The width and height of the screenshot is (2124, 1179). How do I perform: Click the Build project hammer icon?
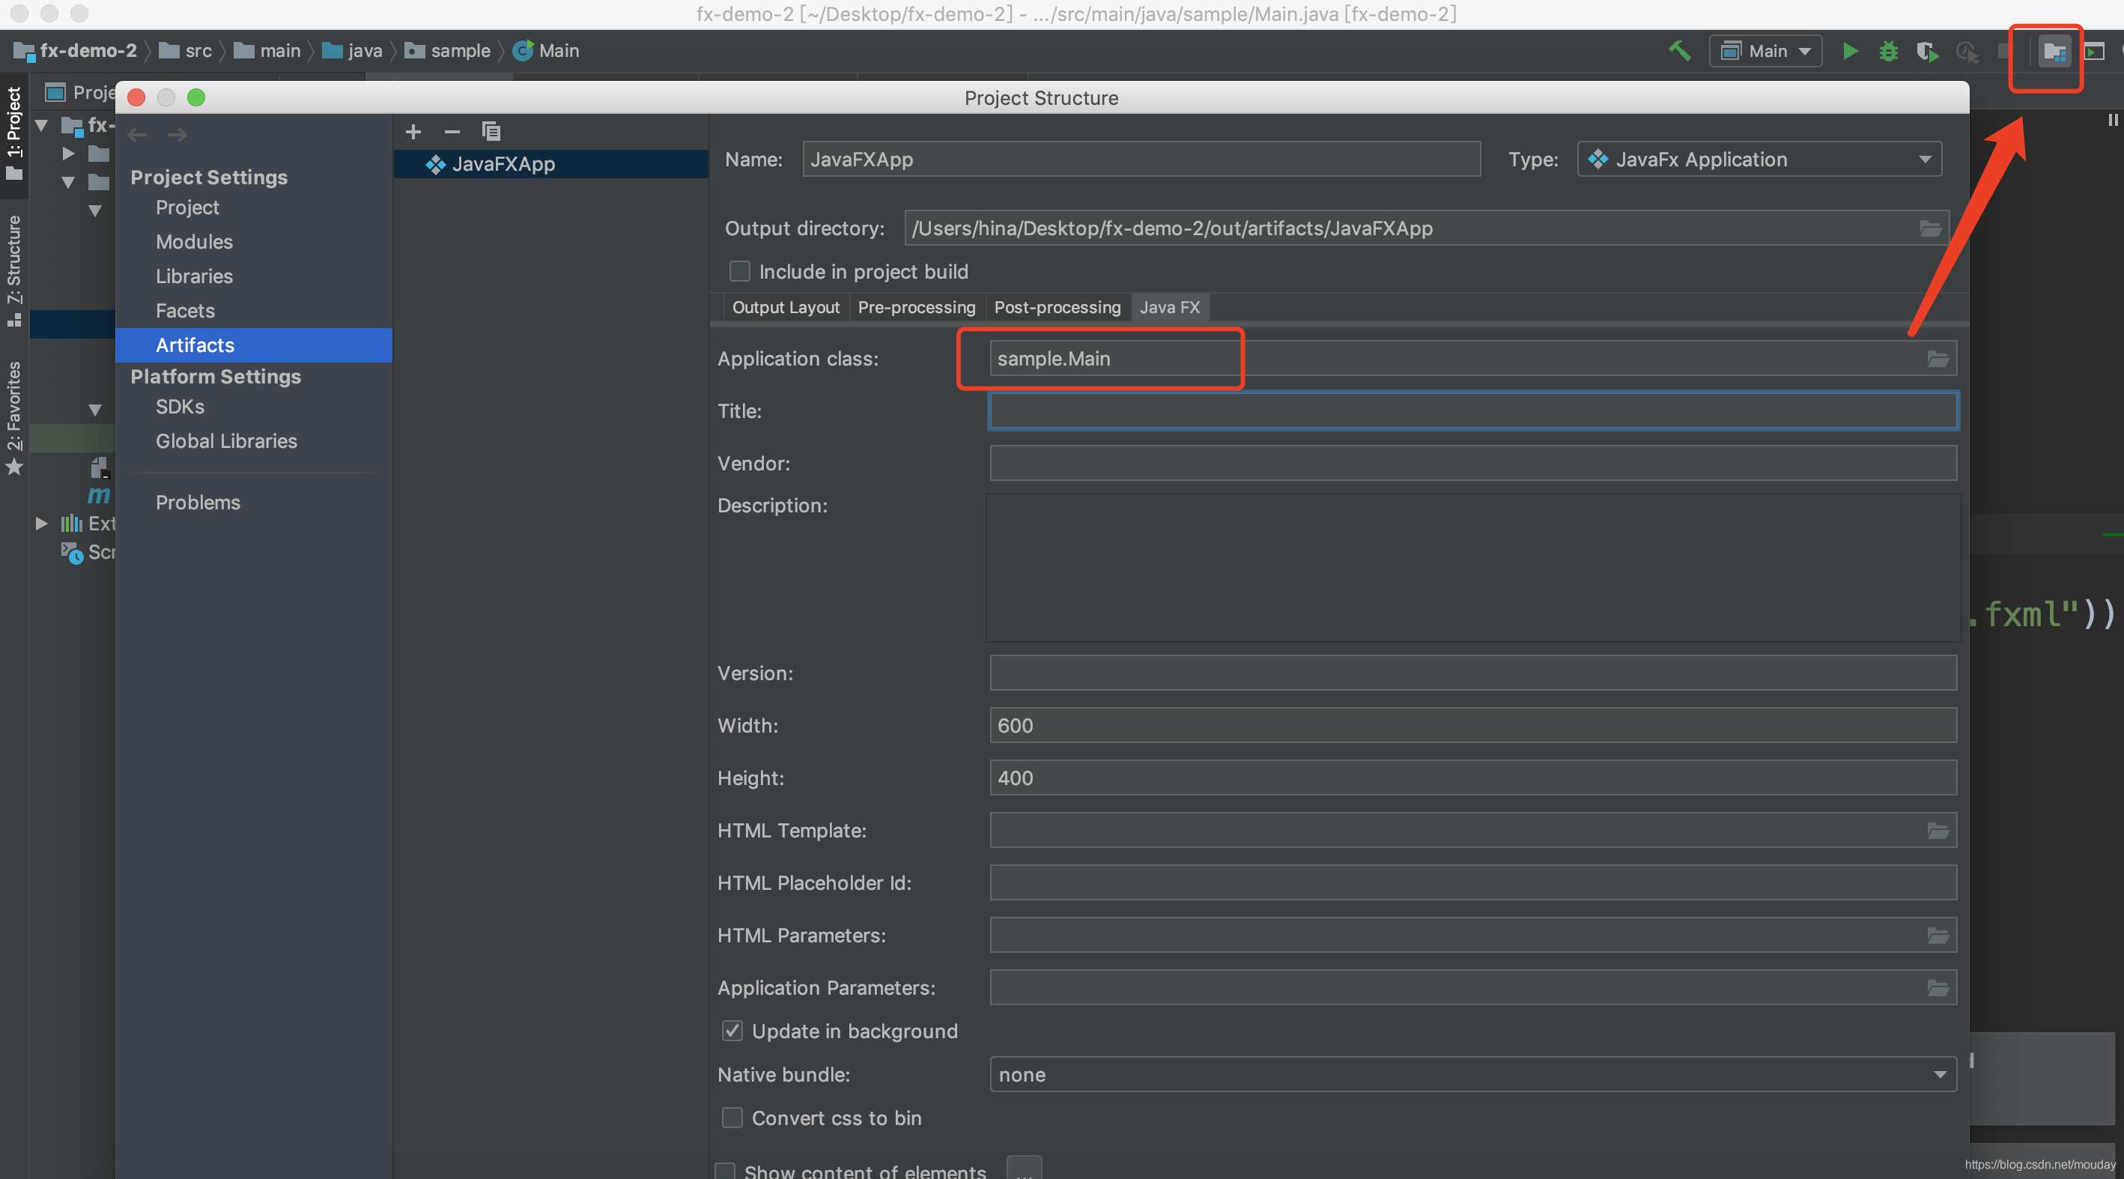click(x=1680, y=51)
